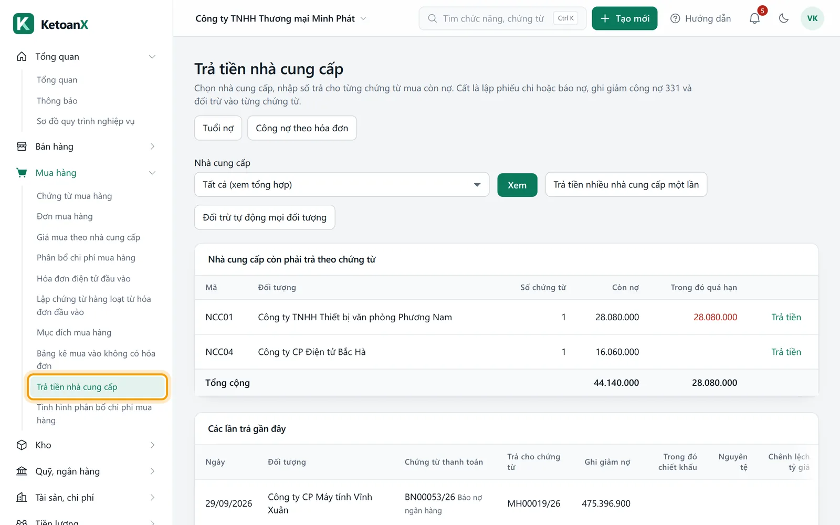Click Đối trừ tự động mọi đối tượng

point(265,217)
